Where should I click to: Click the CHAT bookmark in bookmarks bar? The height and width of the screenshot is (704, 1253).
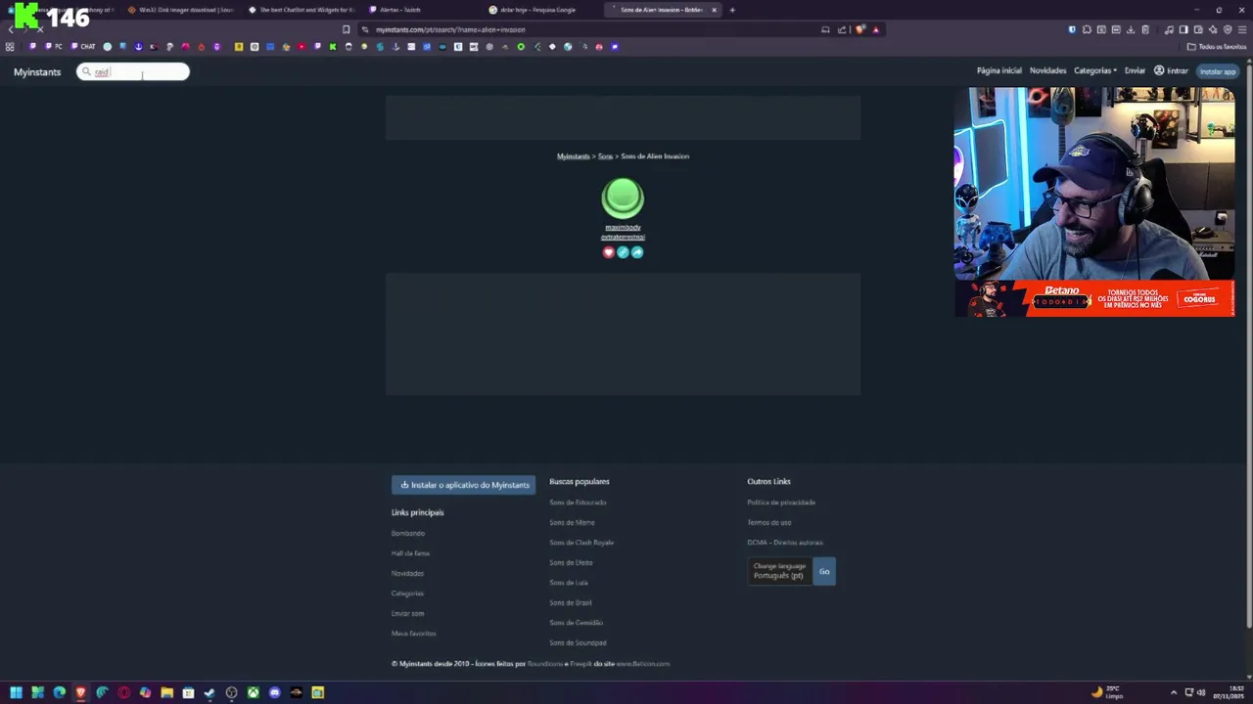[x=83, y=47]
